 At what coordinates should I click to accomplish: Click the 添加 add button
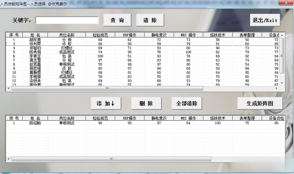(x=106, y=103)
